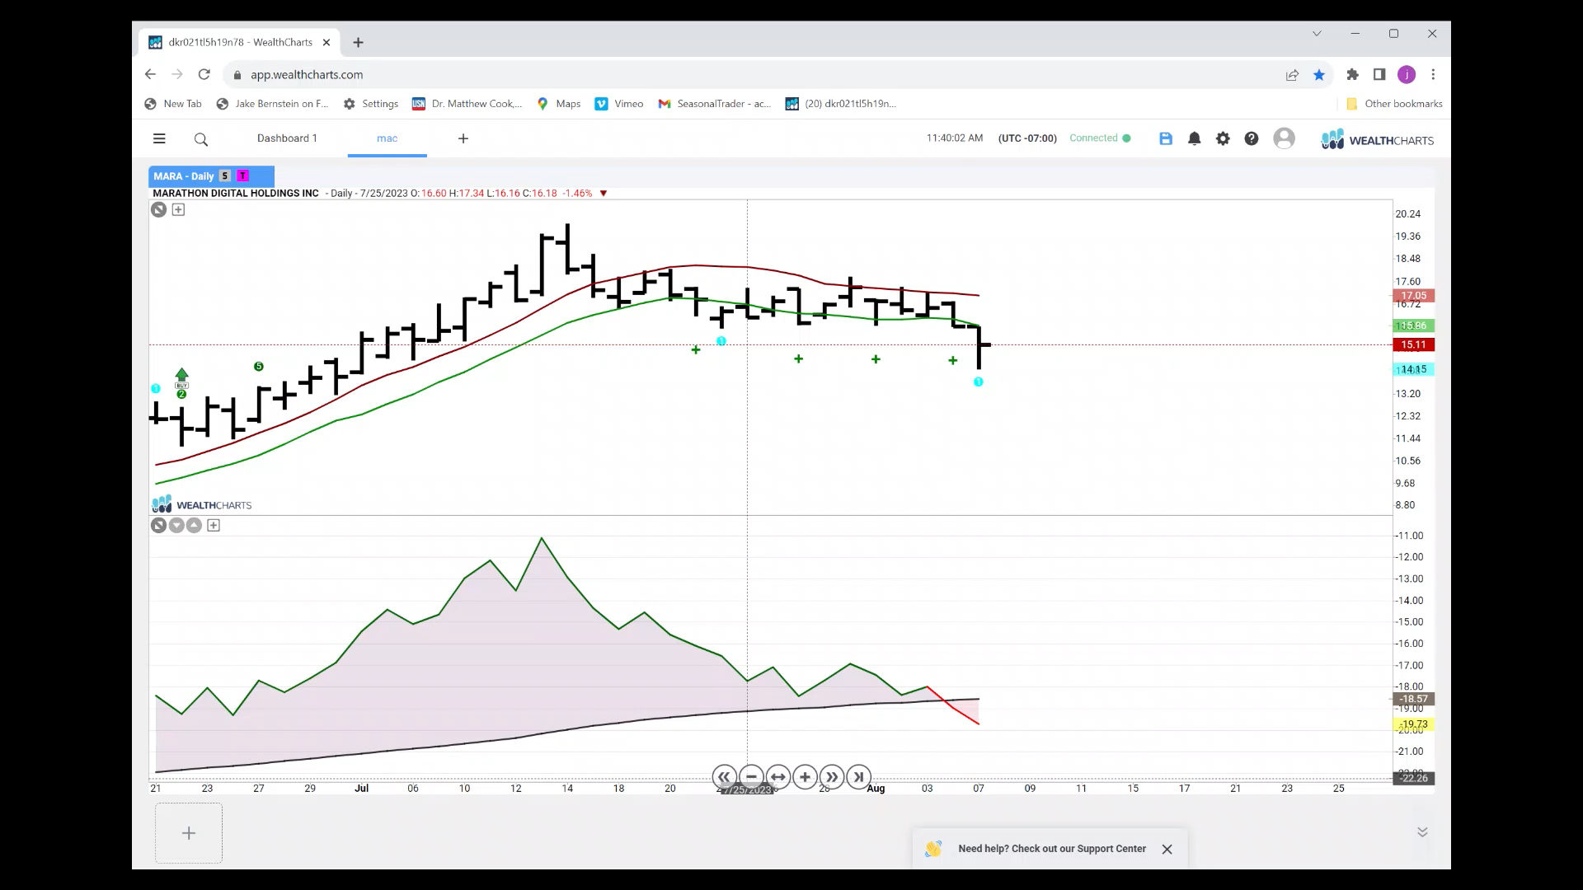Open the help question mark
Screen dimensions: 1583x890
tap(1252, 138)
